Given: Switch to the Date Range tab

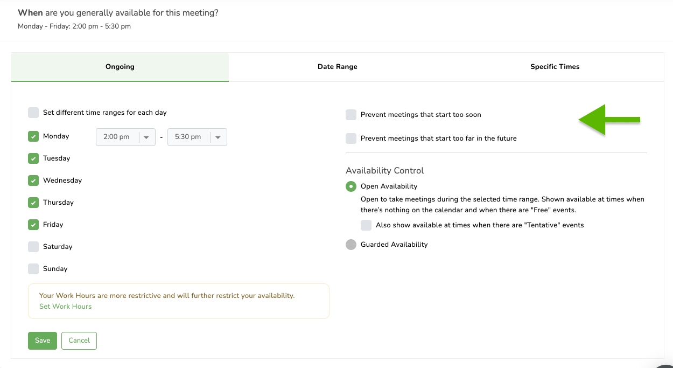Looking at the screenshot, I should tap(337, 67).
